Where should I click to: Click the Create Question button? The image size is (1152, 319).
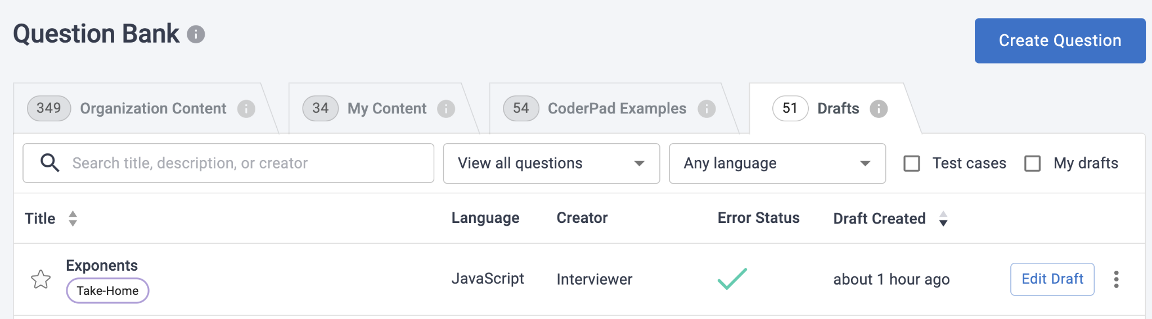1060,40
